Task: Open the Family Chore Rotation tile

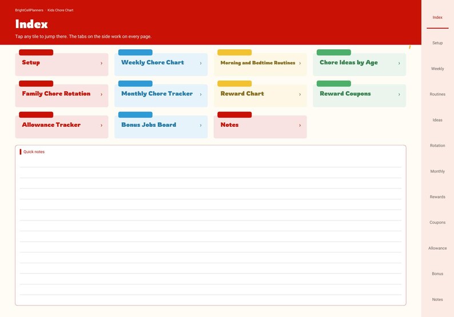Action: point(62,95)
